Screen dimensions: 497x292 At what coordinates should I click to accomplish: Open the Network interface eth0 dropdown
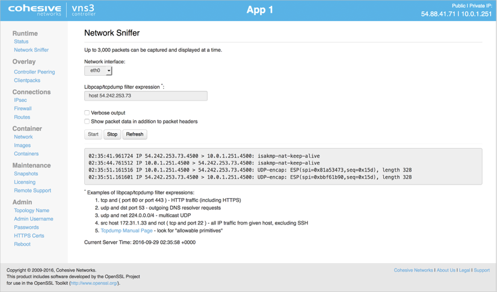click(x=98, y=70)
